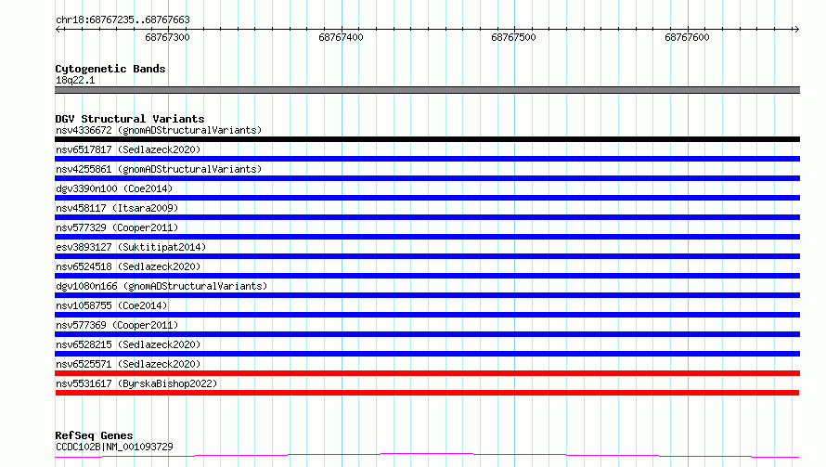Click the right arrow of the ruler
Image resolution: width=826 pixels, height=467 pixels.
click(x=796, y=30)
